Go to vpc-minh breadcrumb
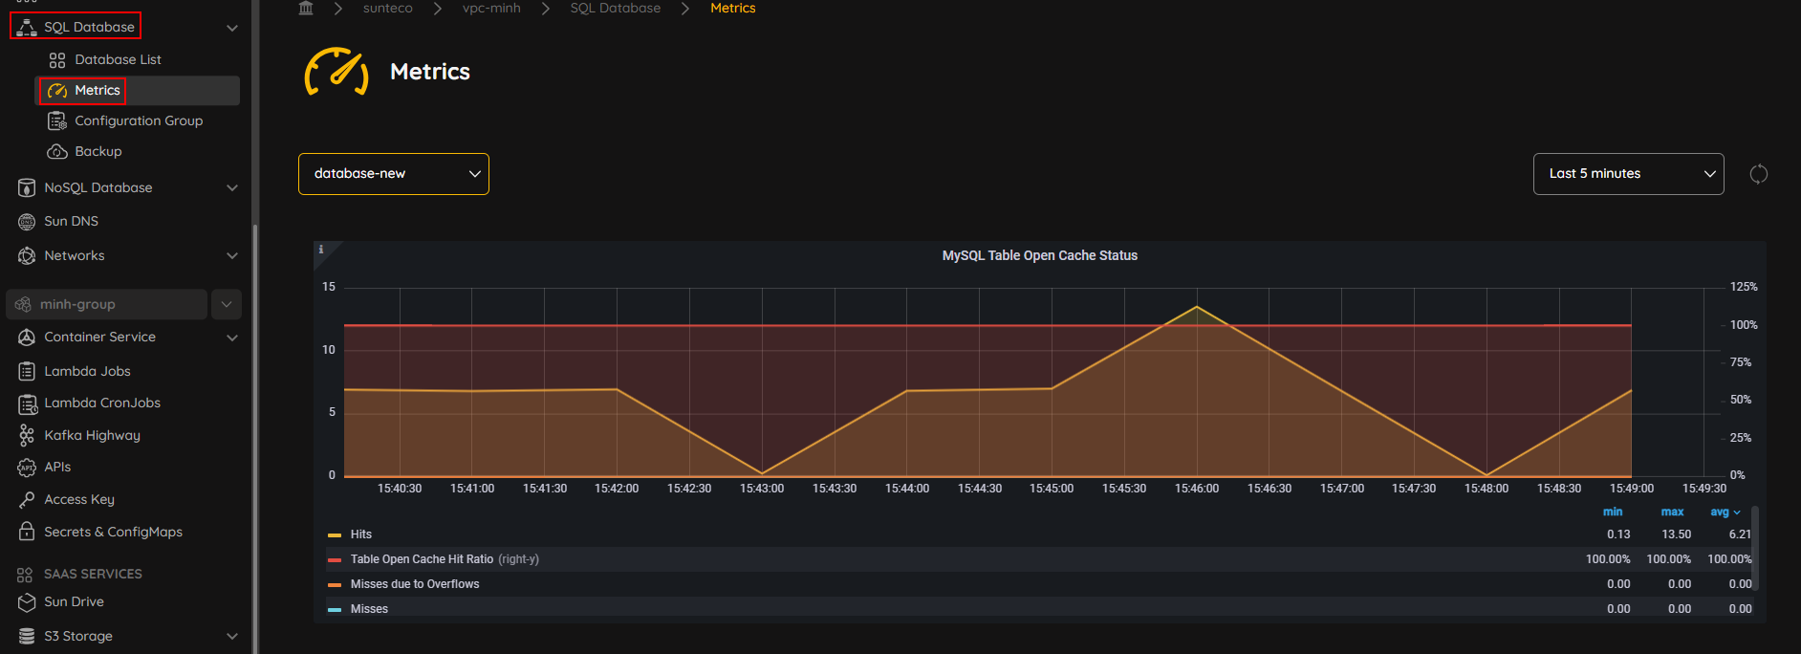Viewport: 1801px width, 654px height. tap(491, 8)
